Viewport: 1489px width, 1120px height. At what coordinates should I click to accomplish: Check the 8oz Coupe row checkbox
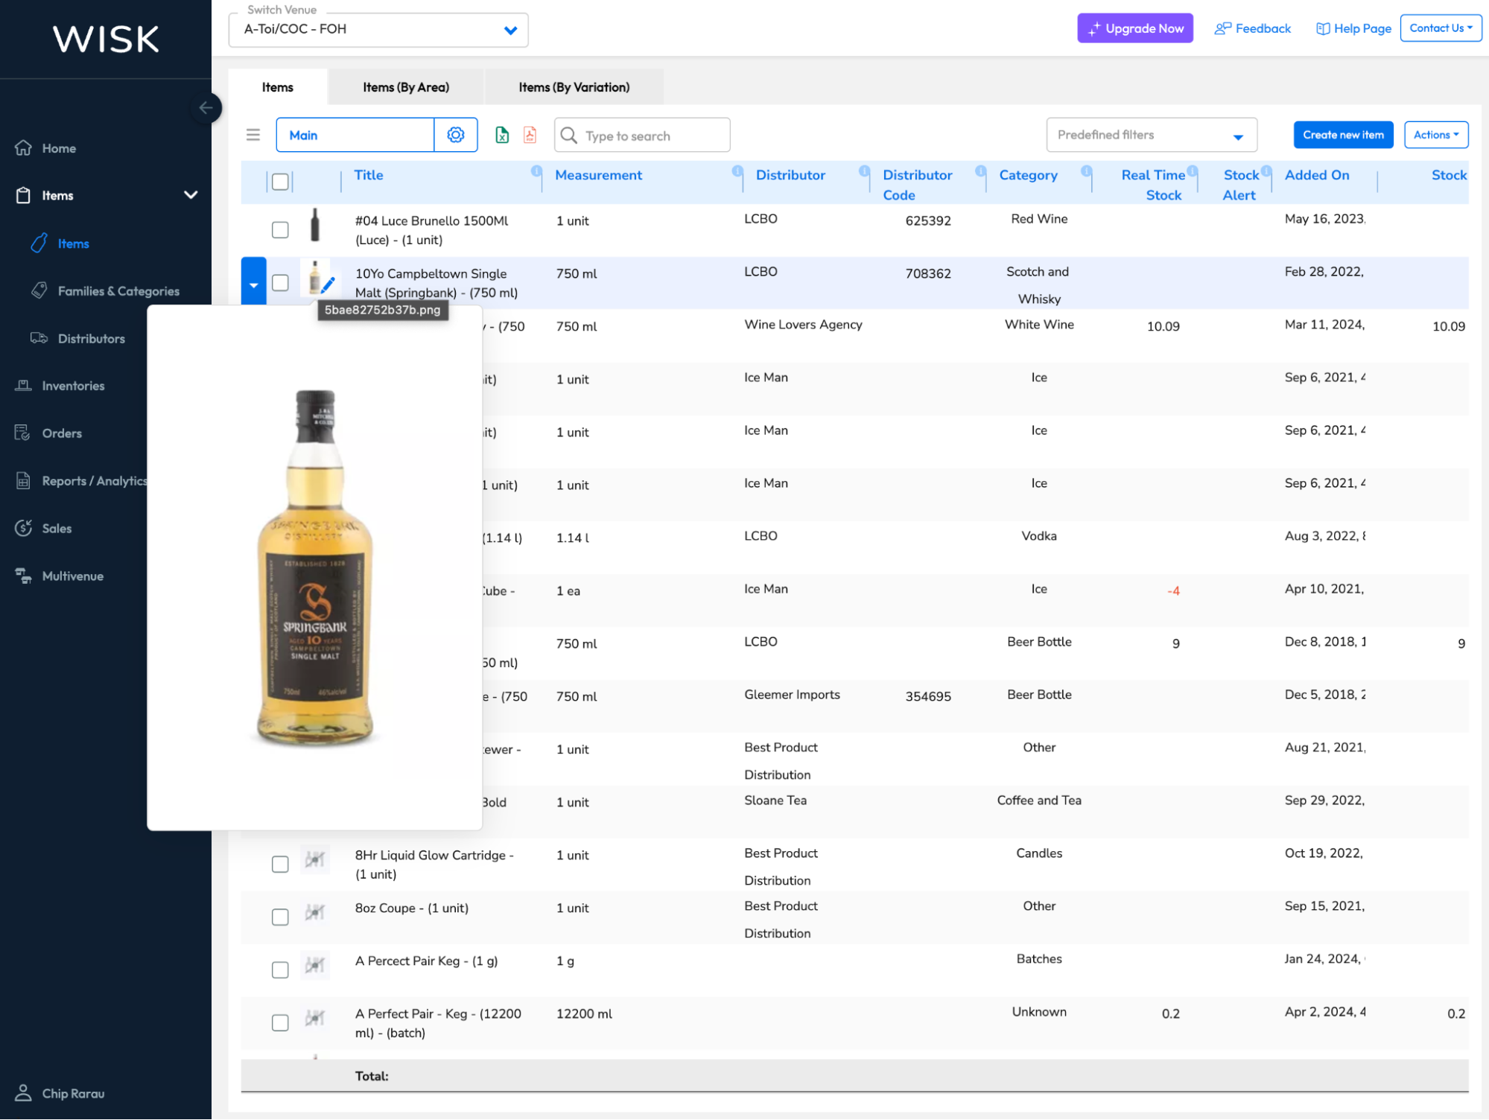tap(280, 917)
